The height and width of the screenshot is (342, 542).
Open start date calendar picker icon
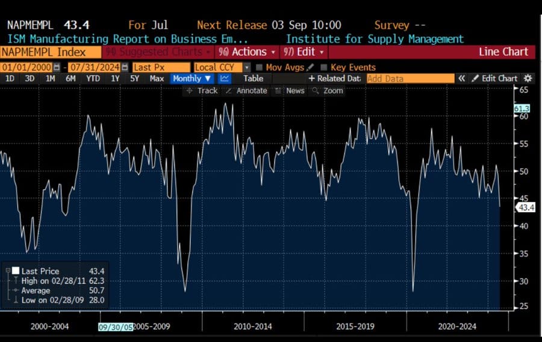pyautogui.click(x=57, y=67)
